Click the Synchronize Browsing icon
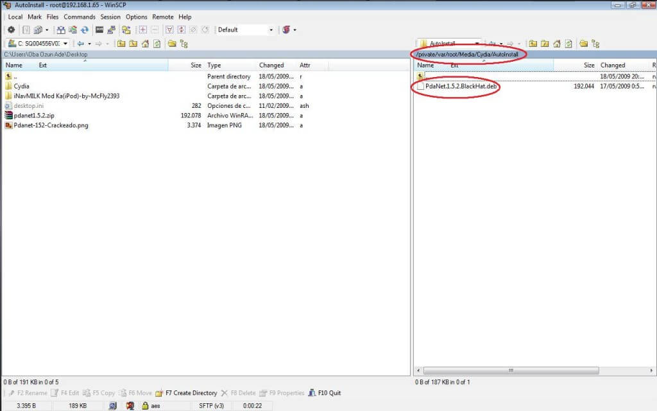The height and width of the screenshot is (411, 657). [126, 30]
